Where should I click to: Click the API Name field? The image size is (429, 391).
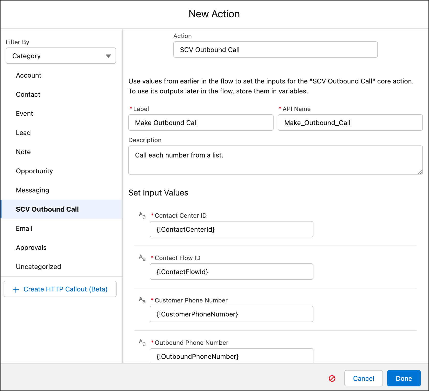tap(350, 123)
